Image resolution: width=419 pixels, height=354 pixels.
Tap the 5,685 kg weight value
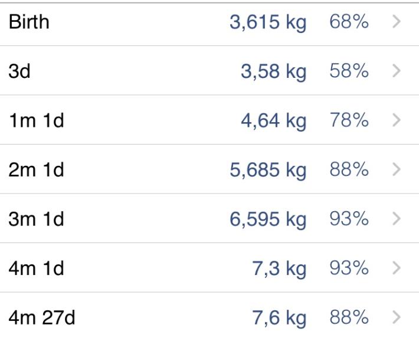268,171
